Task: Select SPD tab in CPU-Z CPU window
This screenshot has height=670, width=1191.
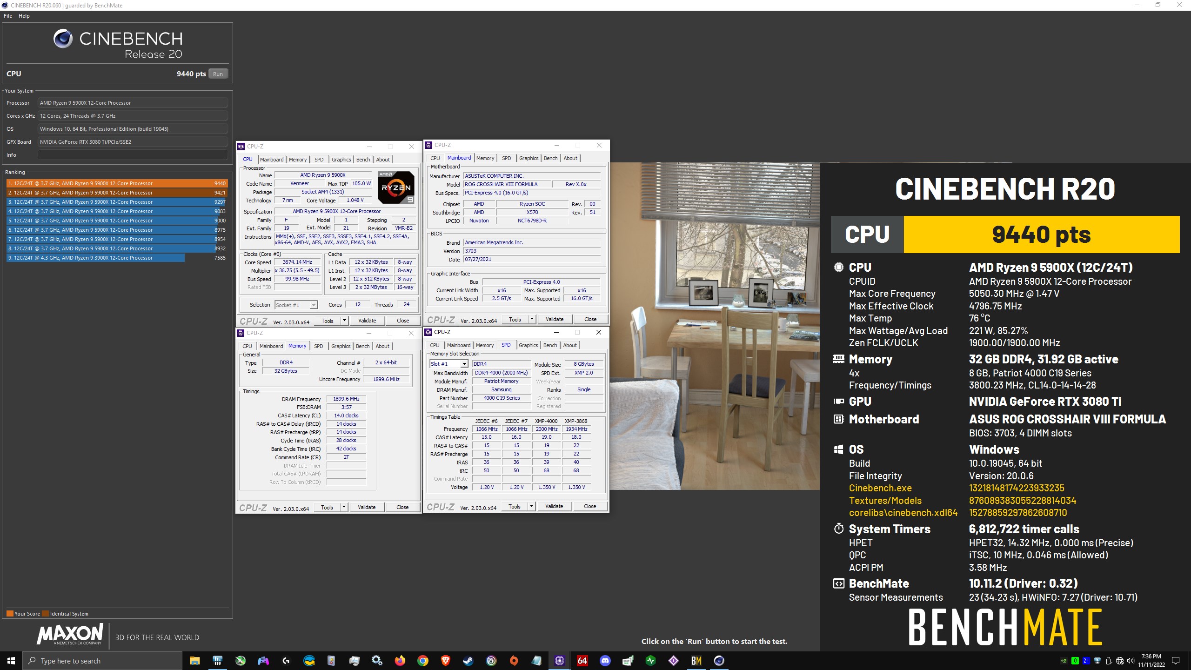Action: coord(319,160)
